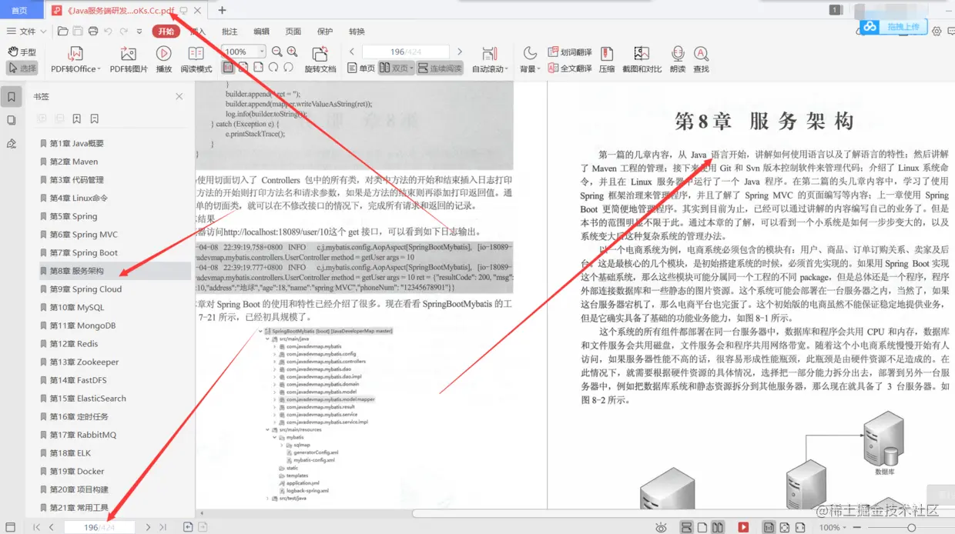Open the annotation sidebar icon
Screen dimensions: 955x534
coord(11,144)
